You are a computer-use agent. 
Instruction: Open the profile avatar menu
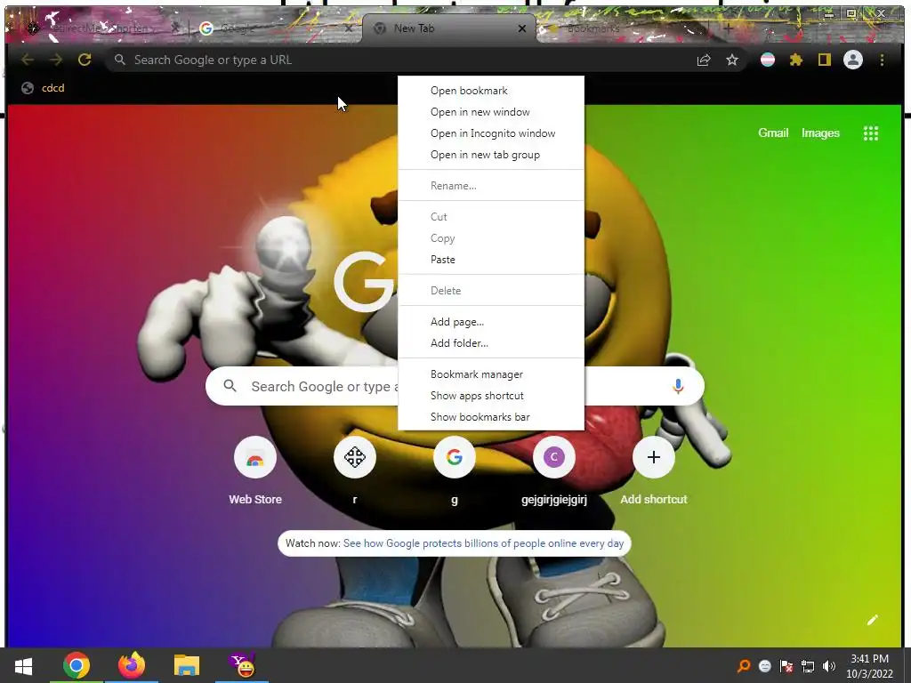click(853, 60)
